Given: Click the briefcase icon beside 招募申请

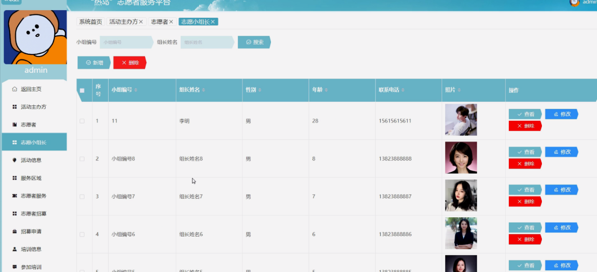Looking at the screenshot, I should pos(15,231).
